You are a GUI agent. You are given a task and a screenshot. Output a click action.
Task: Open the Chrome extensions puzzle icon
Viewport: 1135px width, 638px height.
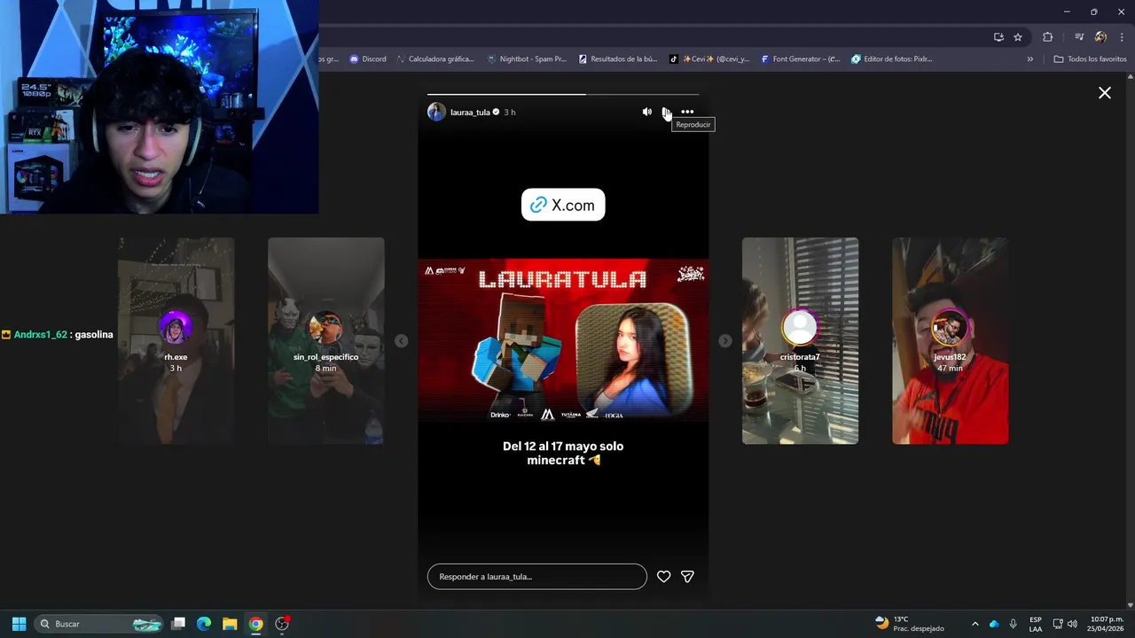pyautogui.click(x=1048, y=37)
